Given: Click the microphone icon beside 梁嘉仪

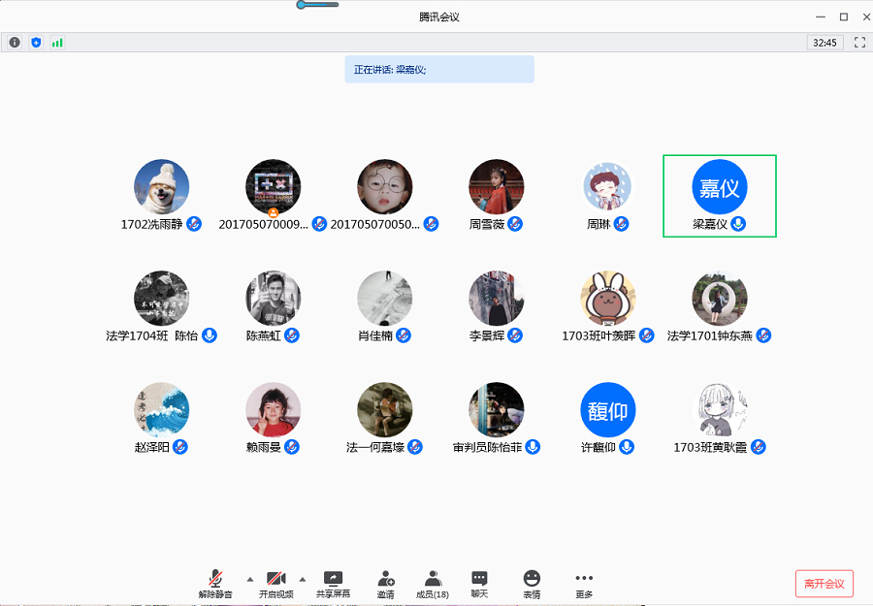Looking at the screenshot, I should 738,224.
